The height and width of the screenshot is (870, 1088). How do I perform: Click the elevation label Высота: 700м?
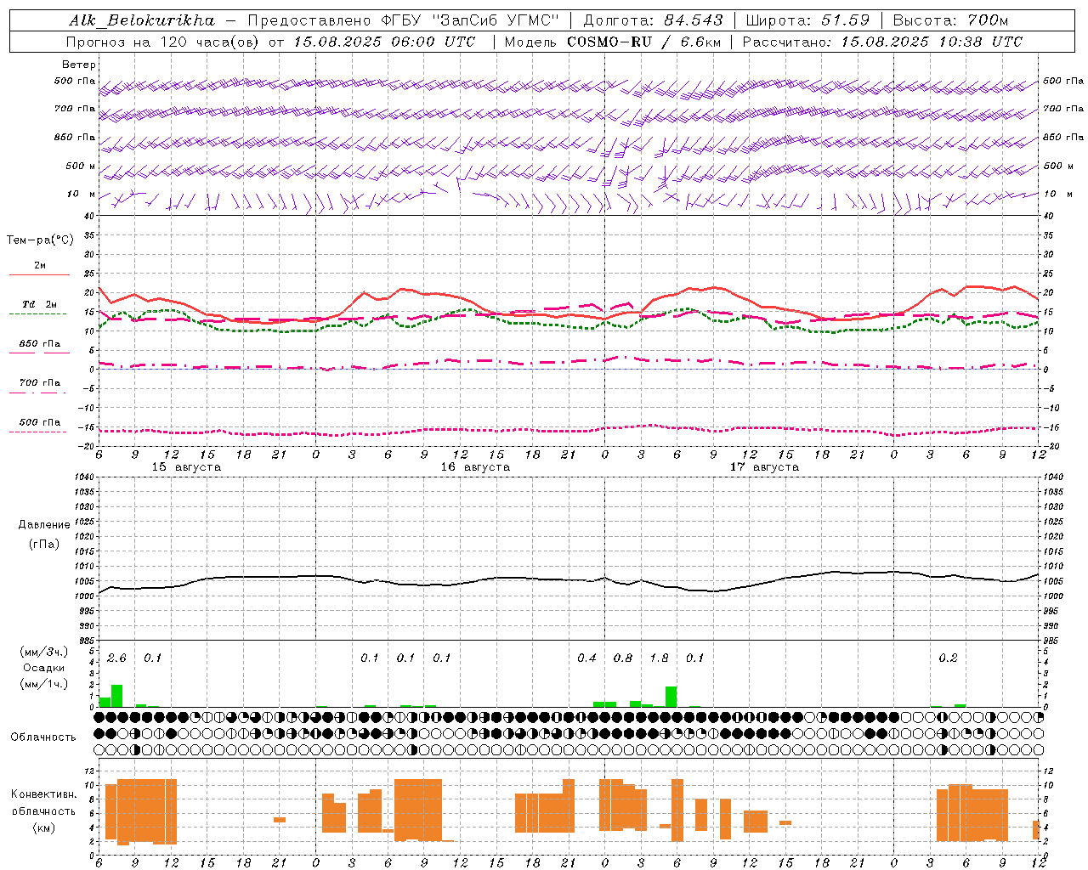(x=950, y=20)
